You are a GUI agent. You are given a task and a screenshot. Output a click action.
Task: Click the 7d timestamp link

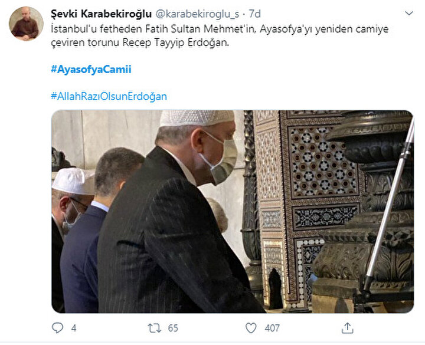pos(255,14)
